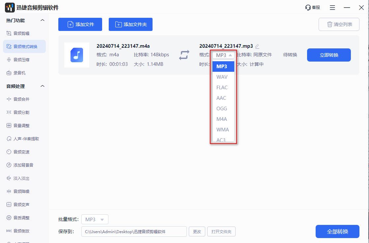Viewport: 369px width, 243px height.
Task: Open the 批量格式 batch format dropdown
Action: (95, 220)
